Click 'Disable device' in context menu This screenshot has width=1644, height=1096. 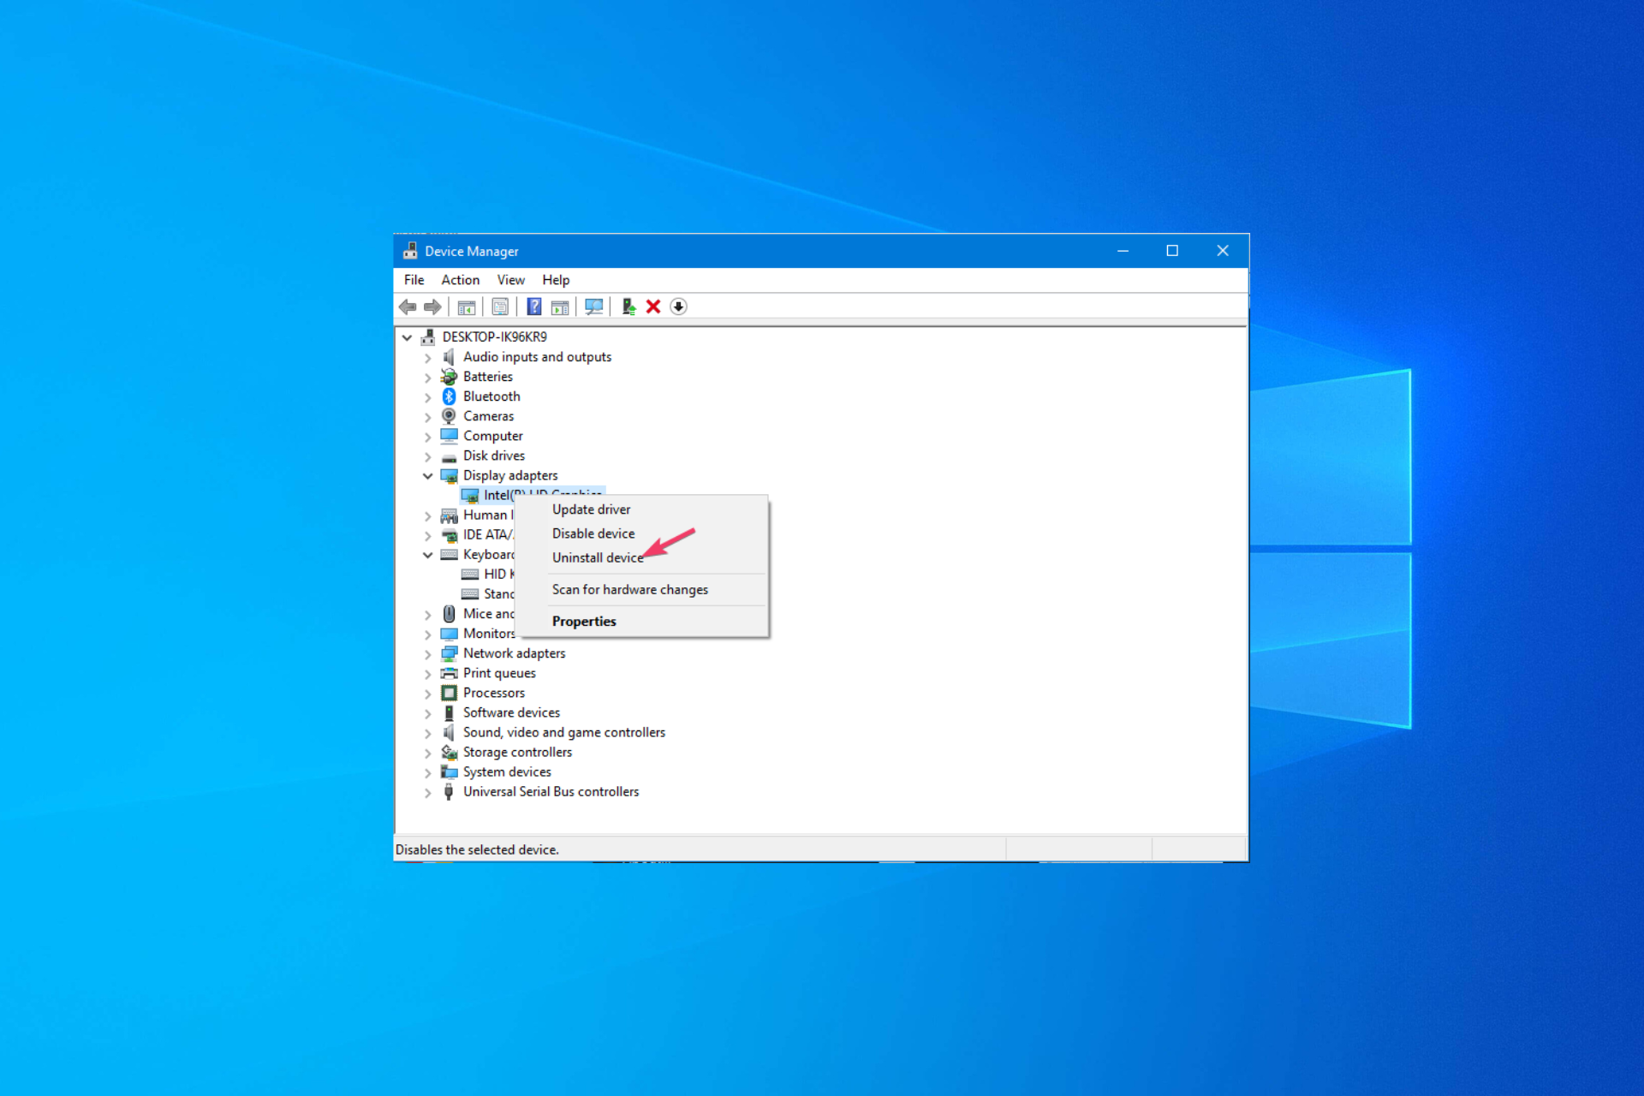(x=593, y=533)
